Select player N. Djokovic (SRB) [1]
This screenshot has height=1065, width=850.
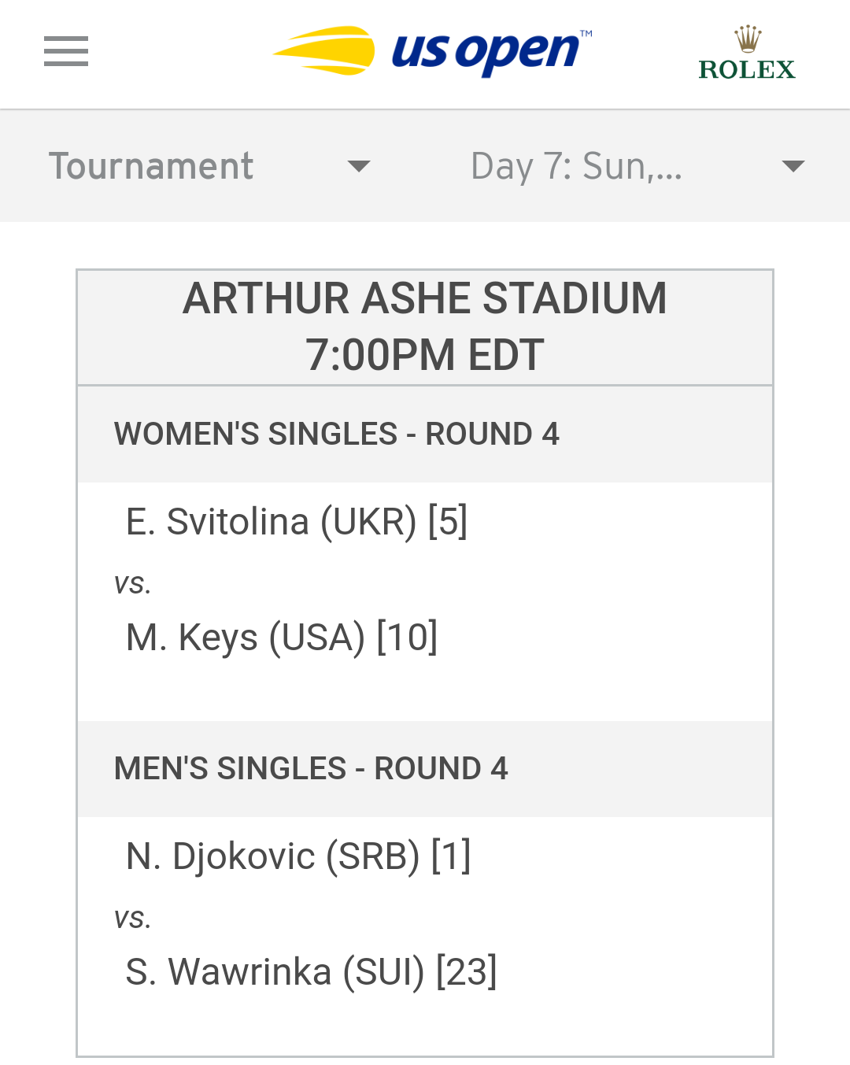coord(298,856)
